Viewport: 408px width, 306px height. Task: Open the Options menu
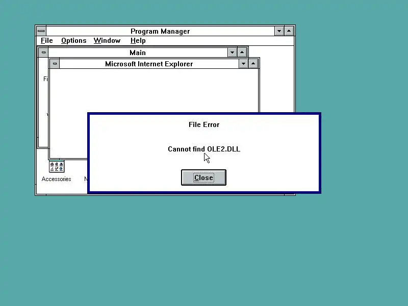click(73, 41)
